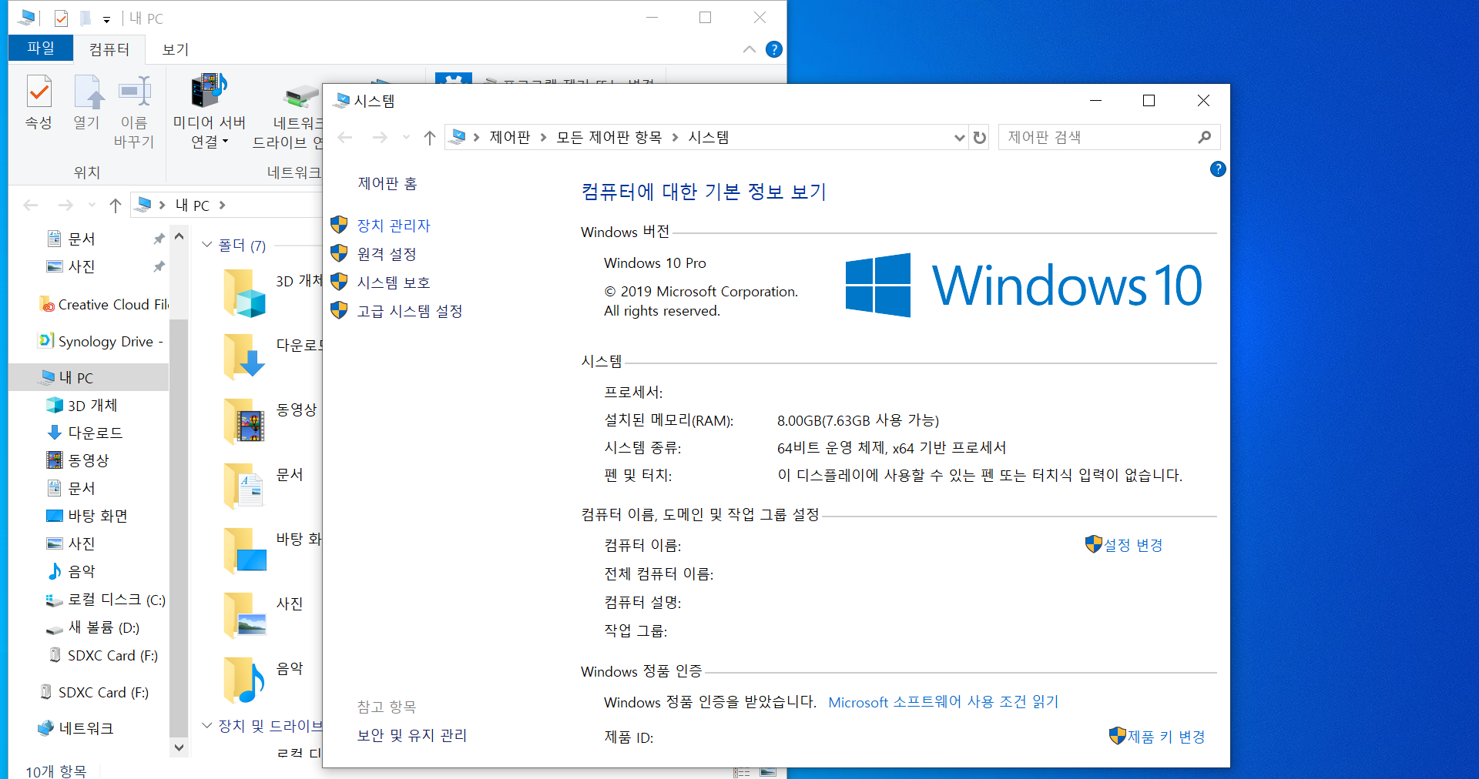Click the 시스템 window title icon
This screenshot has width=1479, height=779.
tap(342, 101)
